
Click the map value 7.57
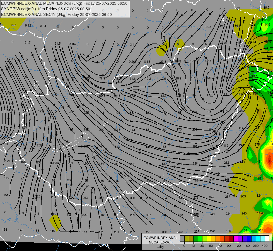[x=222, y=9]
